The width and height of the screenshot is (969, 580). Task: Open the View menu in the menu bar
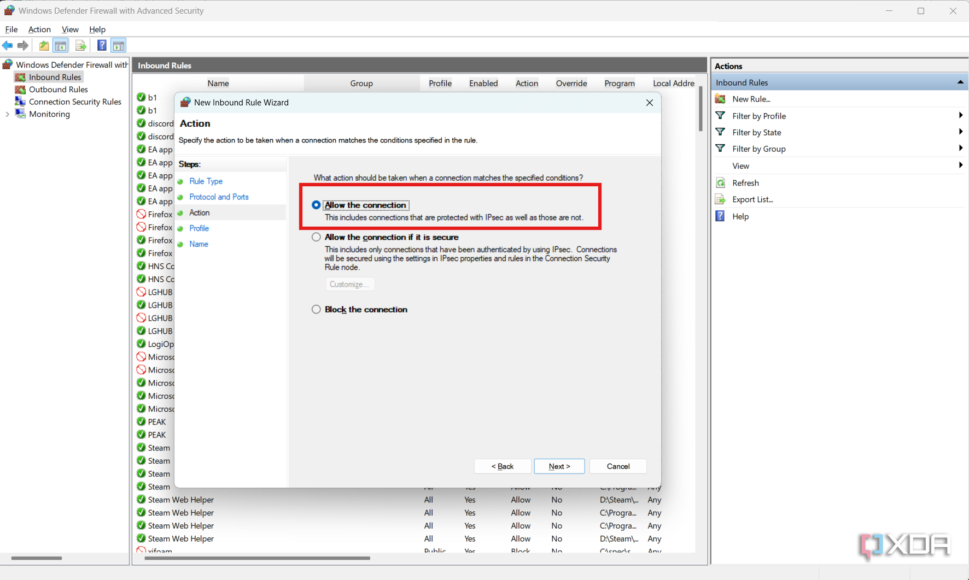point(70,29)
